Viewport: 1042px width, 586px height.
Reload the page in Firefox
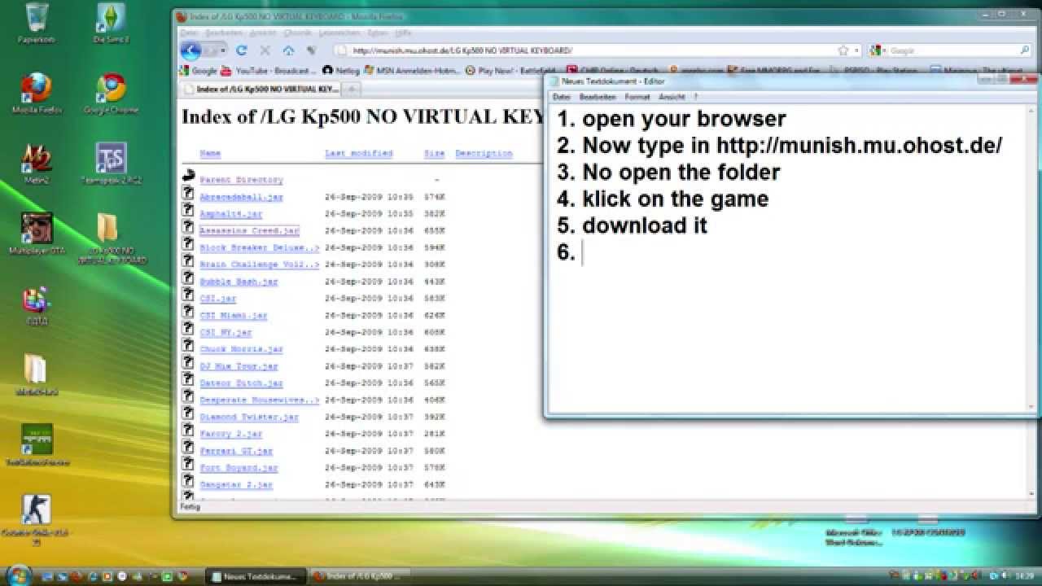241,50
